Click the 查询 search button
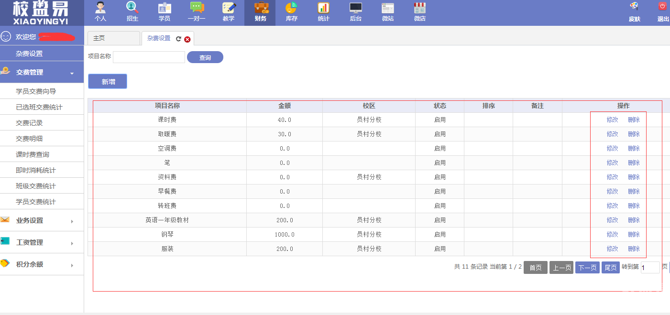The width and height of the screenshot is (670, 315). pyautogui.click(x=205, y=57)
